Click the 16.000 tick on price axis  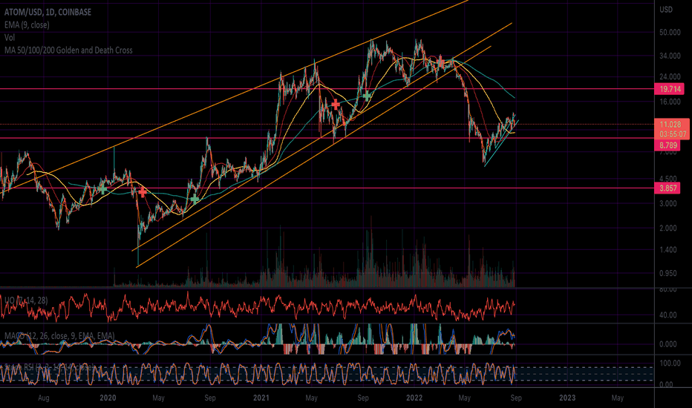coord(670,102)
